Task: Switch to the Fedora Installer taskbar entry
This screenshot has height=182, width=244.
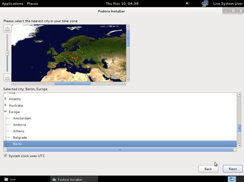Action: (x=74, y=179)
